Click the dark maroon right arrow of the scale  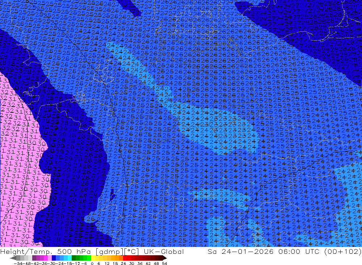click(165, 258)
